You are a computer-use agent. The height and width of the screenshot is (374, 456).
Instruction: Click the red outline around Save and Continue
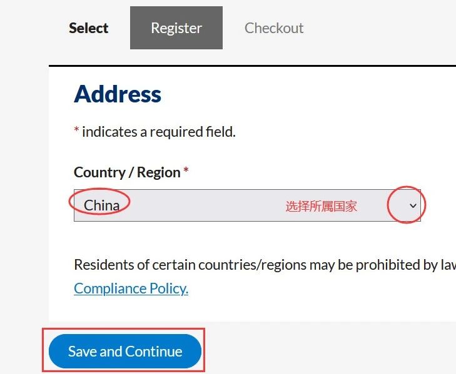(x=44, y=350)
